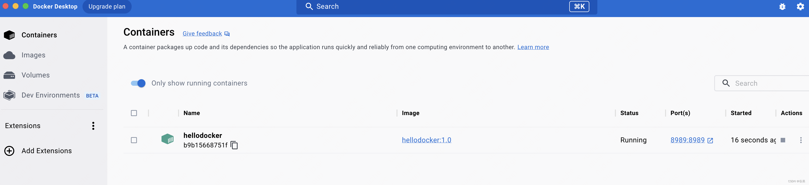
Task: Open port 8989:8989 link
Action: click(x=687, y=140)
